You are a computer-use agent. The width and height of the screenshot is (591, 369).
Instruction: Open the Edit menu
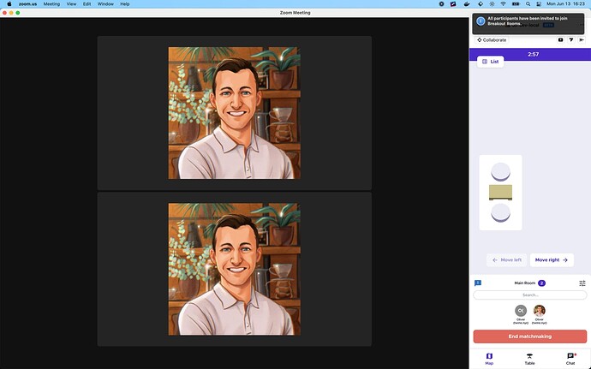click(x=87, y=3)
